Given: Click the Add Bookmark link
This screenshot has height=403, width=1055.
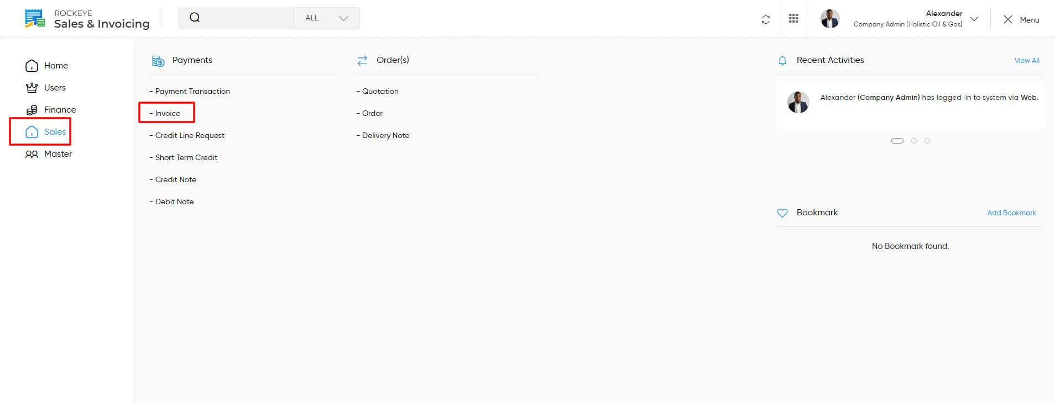Looking at the screenshot, I should pyautogui.click(x=1012, y=213).
